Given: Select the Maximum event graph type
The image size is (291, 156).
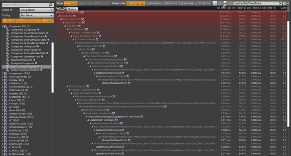Looking at the screenshot, I should coord(102,3).
